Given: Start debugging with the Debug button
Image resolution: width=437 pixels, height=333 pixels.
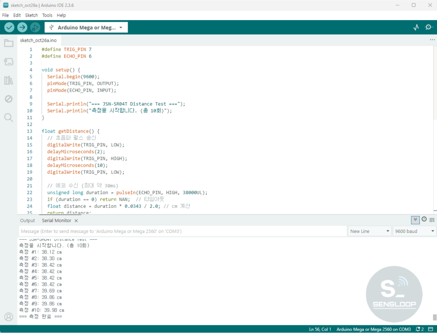Looking at the screenshot, I should point(35,27).
